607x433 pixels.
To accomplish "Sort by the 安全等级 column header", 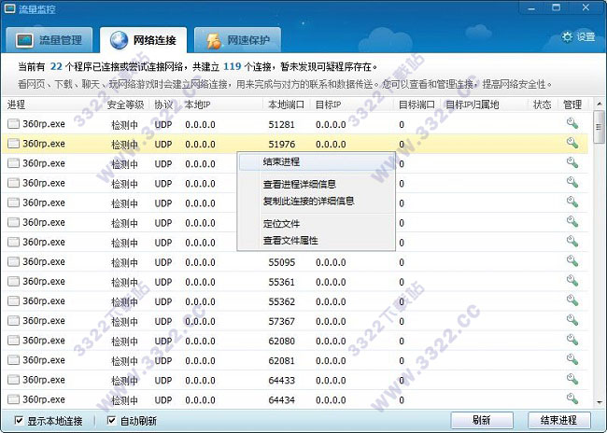I will click(125, 105).
